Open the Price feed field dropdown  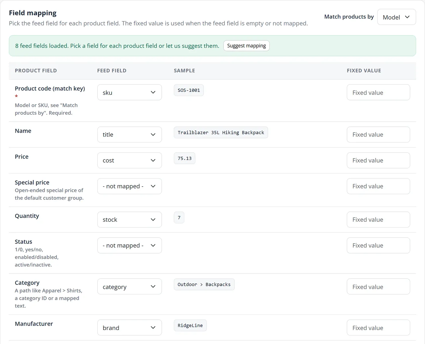tap(129, 160)
